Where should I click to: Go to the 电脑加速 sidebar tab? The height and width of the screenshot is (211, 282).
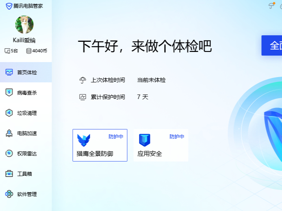click(26, 133)
